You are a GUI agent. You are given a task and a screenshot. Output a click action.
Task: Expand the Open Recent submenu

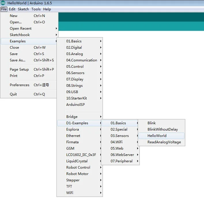(x=29, y=28)
